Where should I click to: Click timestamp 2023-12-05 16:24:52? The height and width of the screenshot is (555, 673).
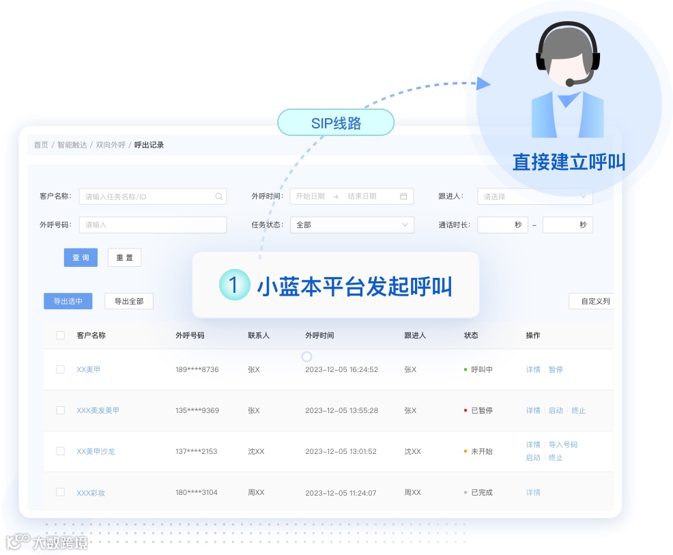click(342, 369)
